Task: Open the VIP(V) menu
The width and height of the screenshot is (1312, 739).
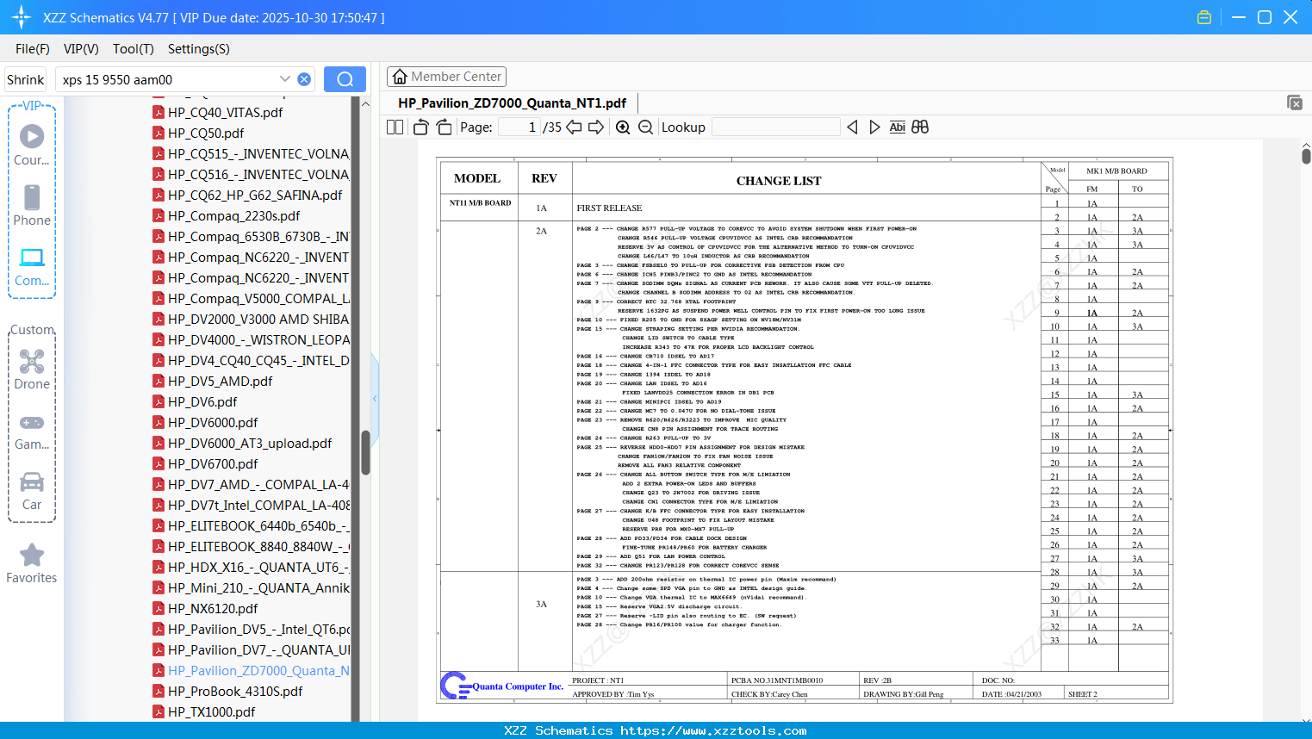Action: point(81,49)
